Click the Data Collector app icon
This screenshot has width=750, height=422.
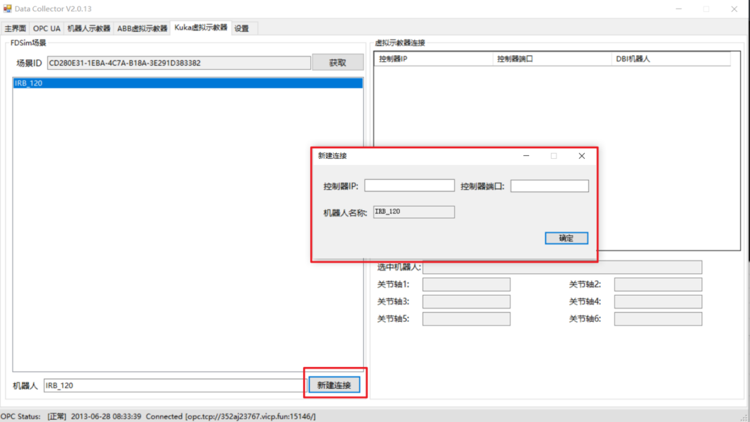[7, 9]
